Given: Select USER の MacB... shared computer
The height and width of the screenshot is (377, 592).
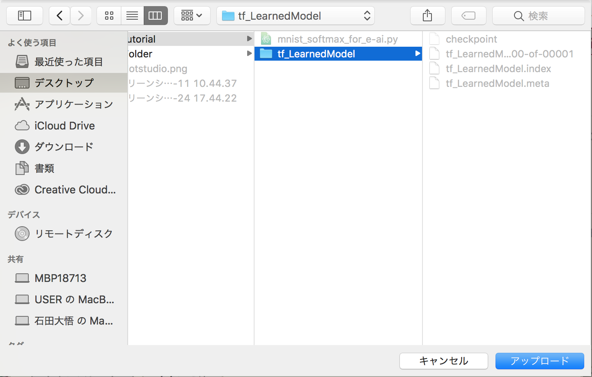Looking at the screenshot, I should [x=64, y=299].
